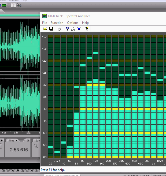Click the -55 tick on the level meter scale
Screen dimensions: 166x176
(18, 171)
